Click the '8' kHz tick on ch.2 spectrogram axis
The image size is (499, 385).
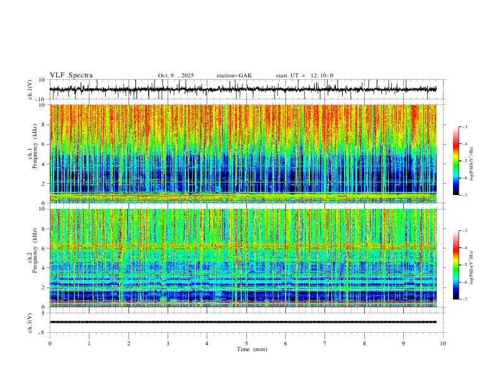click(x=44, y=229)
